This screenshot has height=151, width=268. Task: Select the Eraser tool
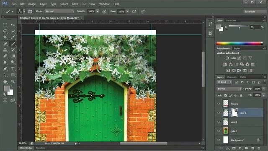[x=5, y=56]
